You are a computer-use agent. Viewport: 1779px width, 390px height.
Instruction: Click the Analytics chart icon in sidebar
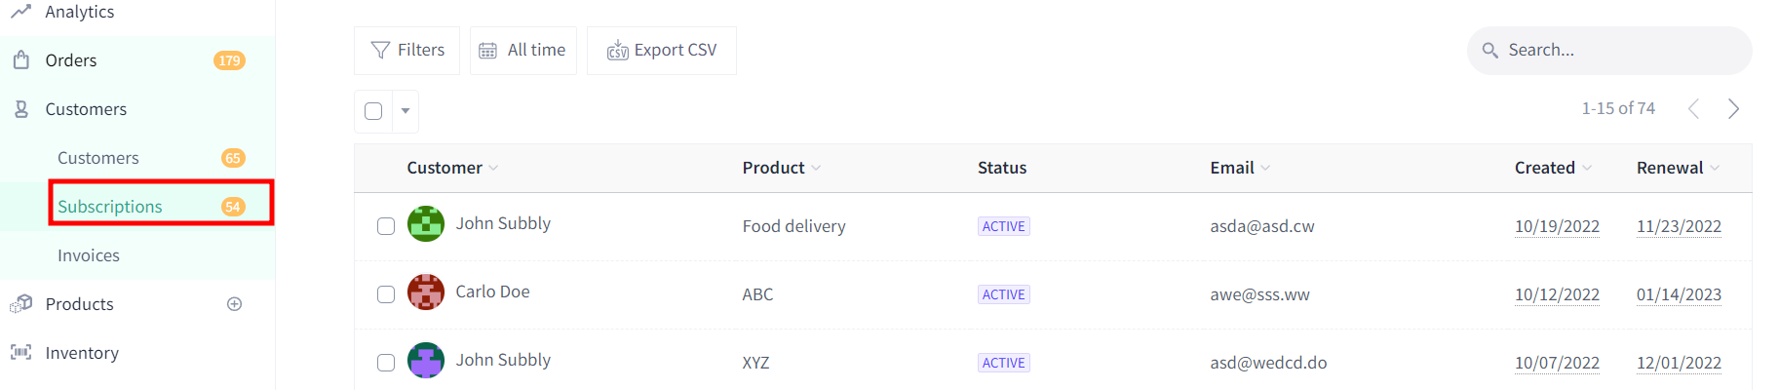click(20, 11)
